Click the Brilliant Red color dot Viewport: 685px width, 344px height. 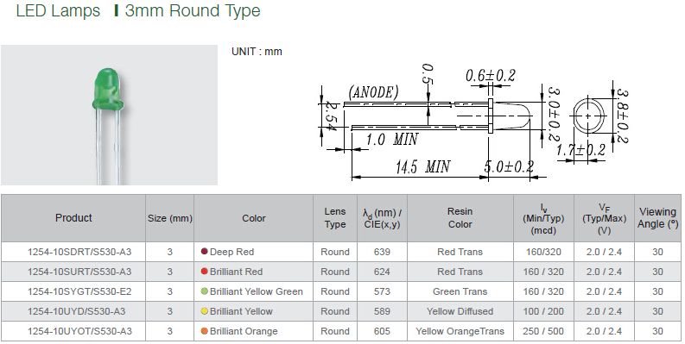pyautogui.click(x=204, y=272)
